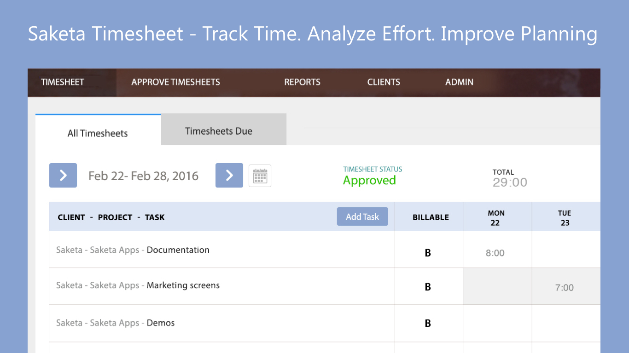
Task: Toggle billable B for Documentation task
Action: (428, 253)
